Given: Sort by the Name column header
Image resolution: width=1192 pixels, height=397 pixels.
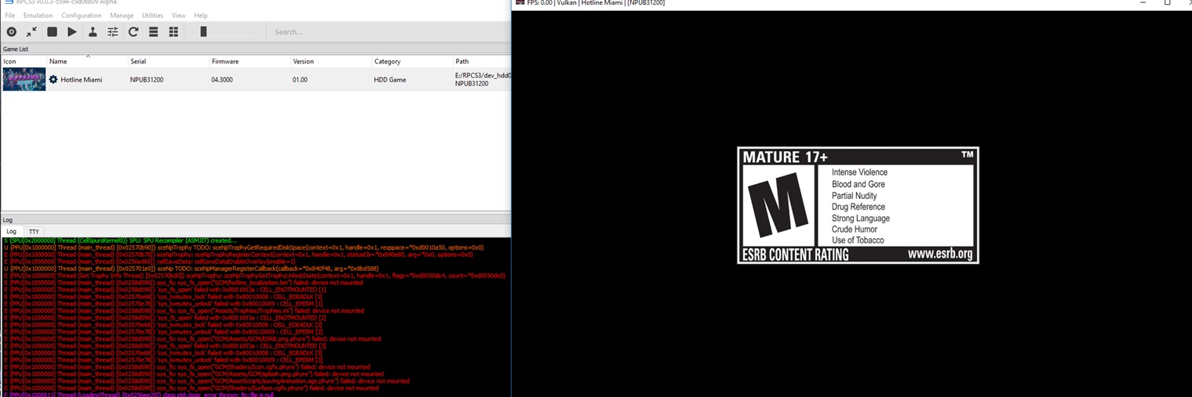Looking at the screenshot, I should (x=88, y=61).
